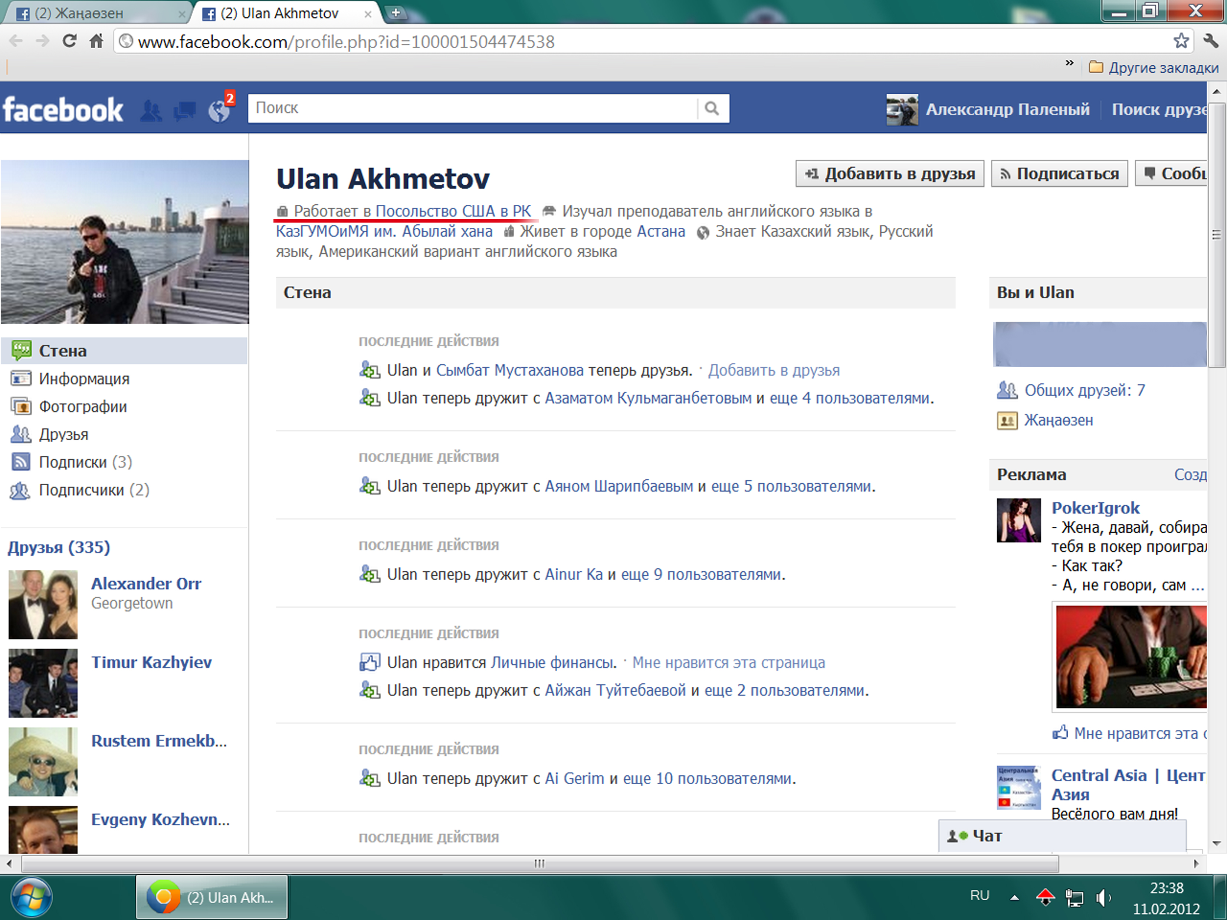Open the RU language selector in taskbar
This screenshot has width=1227, height=920.
pyautogui.click(x=980, y=896)
